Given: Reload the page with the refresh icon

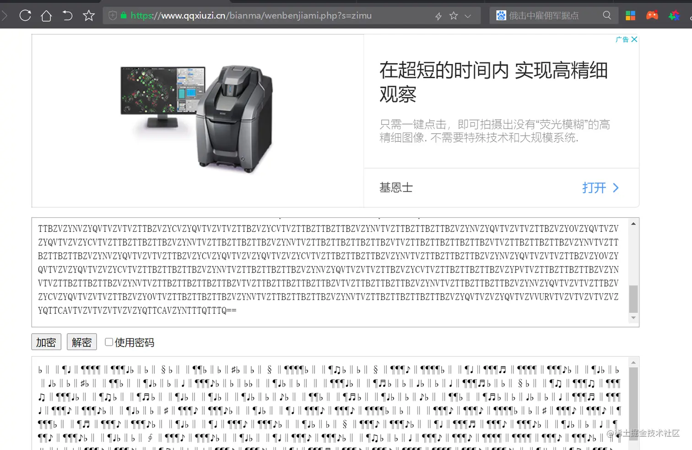Looking at the screenshot, I should point(25,16).
